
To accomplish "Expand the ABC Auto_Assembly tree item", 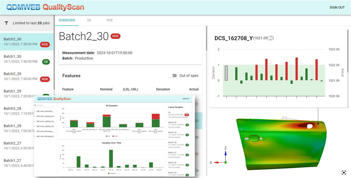I will [35, 112].
